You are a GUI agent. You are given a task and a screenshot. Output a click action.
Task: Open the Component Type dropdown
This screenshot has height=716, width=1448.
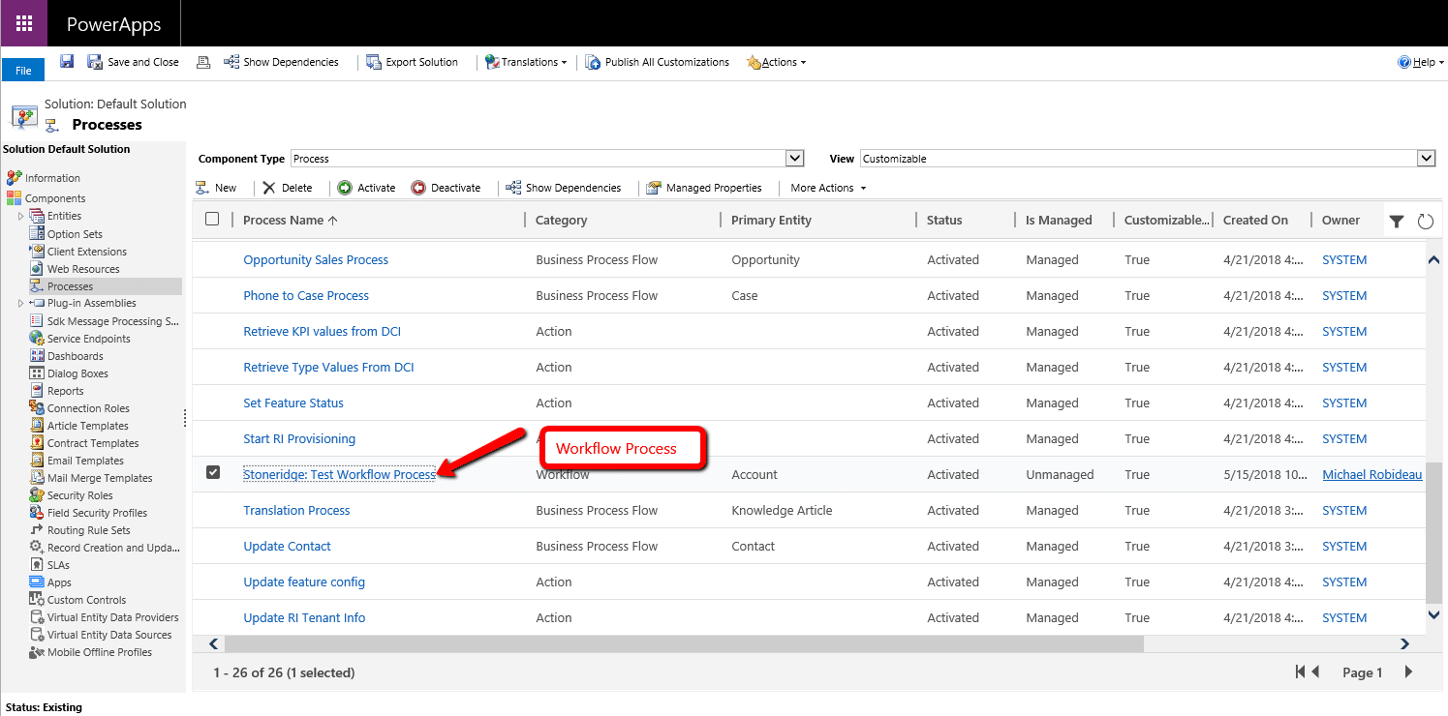click(x=794, y=158)
